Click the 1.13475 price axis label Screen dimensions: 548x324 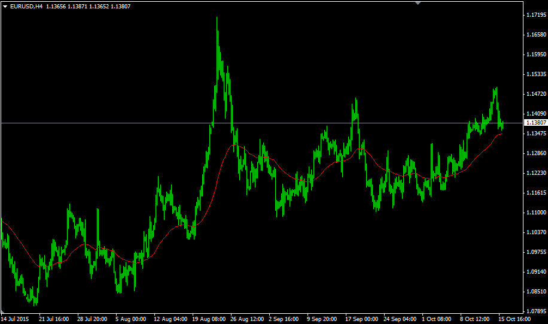point(536,134)
